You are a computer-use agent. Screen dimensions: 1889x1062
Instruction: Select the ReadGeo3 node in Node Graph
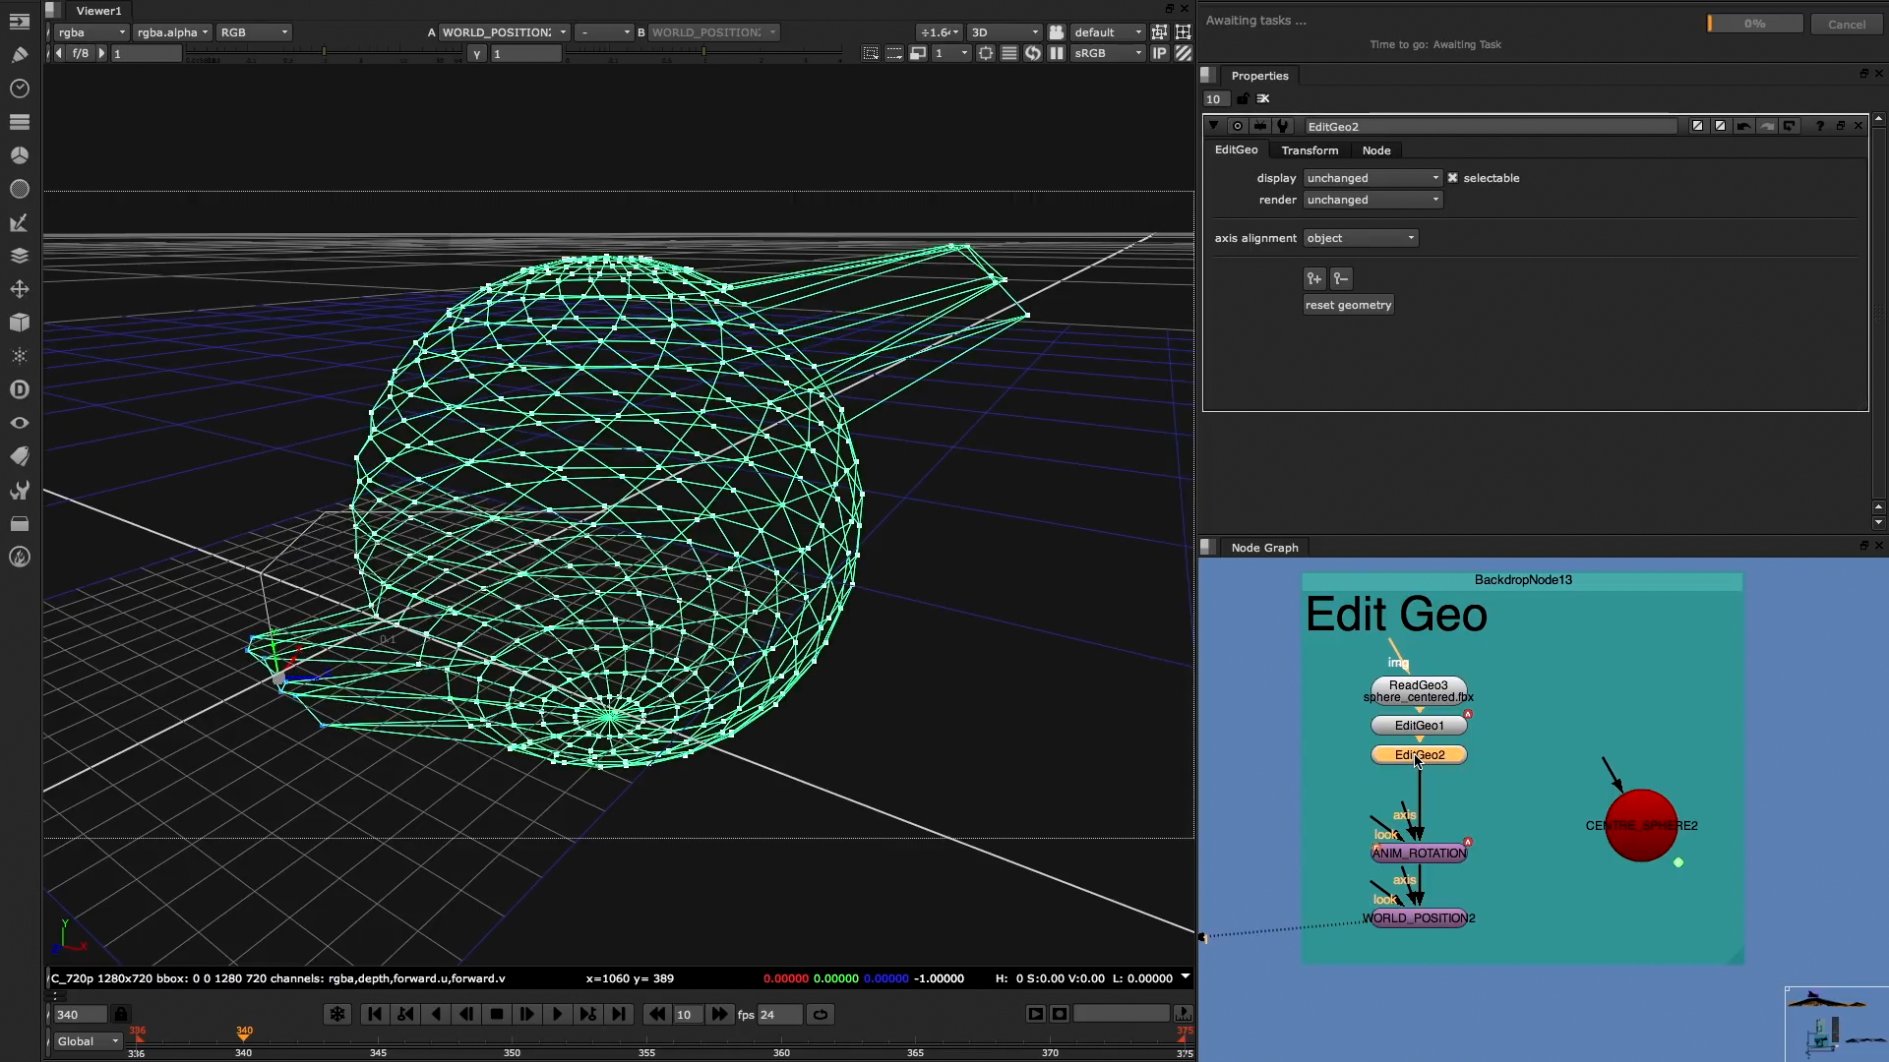point(1419,690)
